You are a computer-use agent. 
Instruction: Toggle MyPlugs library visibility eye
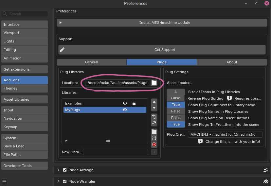point(125,110)
